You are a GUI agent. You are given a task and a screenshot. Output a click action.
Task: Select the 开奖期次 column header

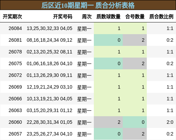(x=12, y=17)
